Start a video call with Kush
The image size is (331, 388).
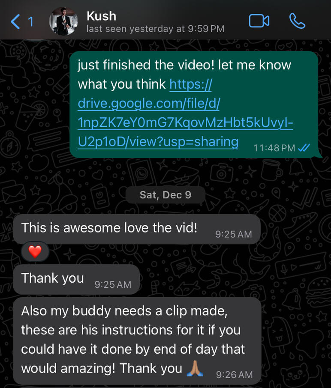tap(259, 21)
